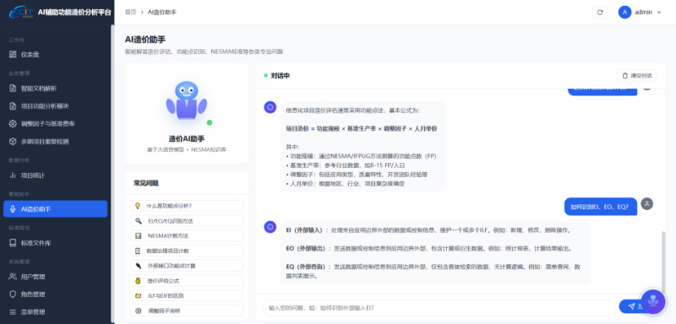The image size is (676, 324).
Task: Click the AI造价助手 breadcrumb text
Action: [x=161, y=13]
